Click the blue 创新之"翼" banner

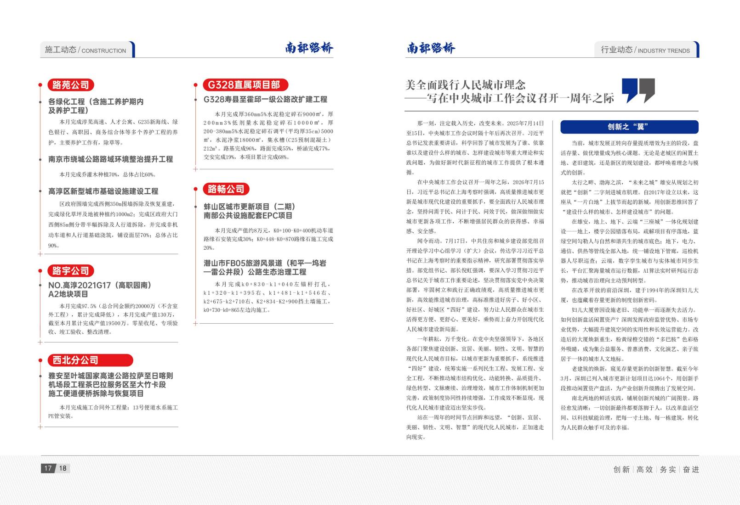(x=629, y=127)
